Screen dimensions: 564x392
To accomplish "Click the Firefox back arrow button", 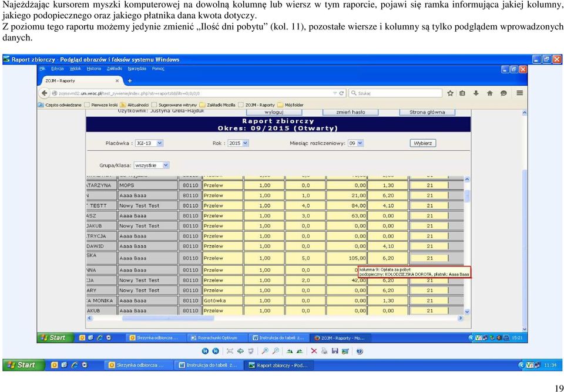I will pos(45,93).
